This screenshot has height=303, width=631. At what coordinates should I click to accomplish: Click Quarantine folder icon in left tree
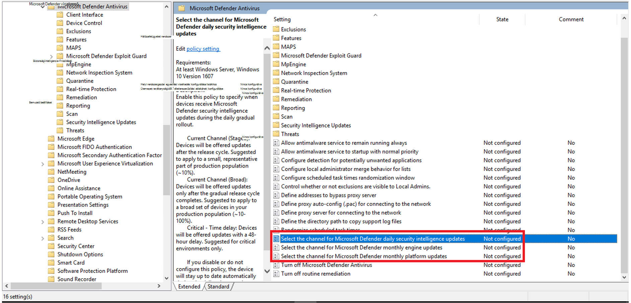coord(60,81)
